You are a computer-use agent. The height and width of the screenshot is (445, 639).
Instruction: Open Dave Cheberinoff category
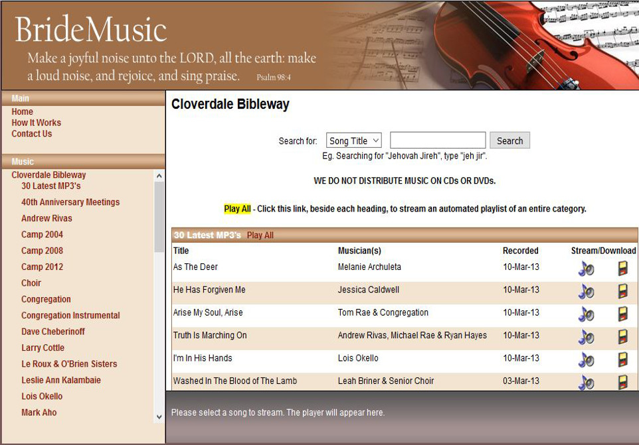coord(53,332)
